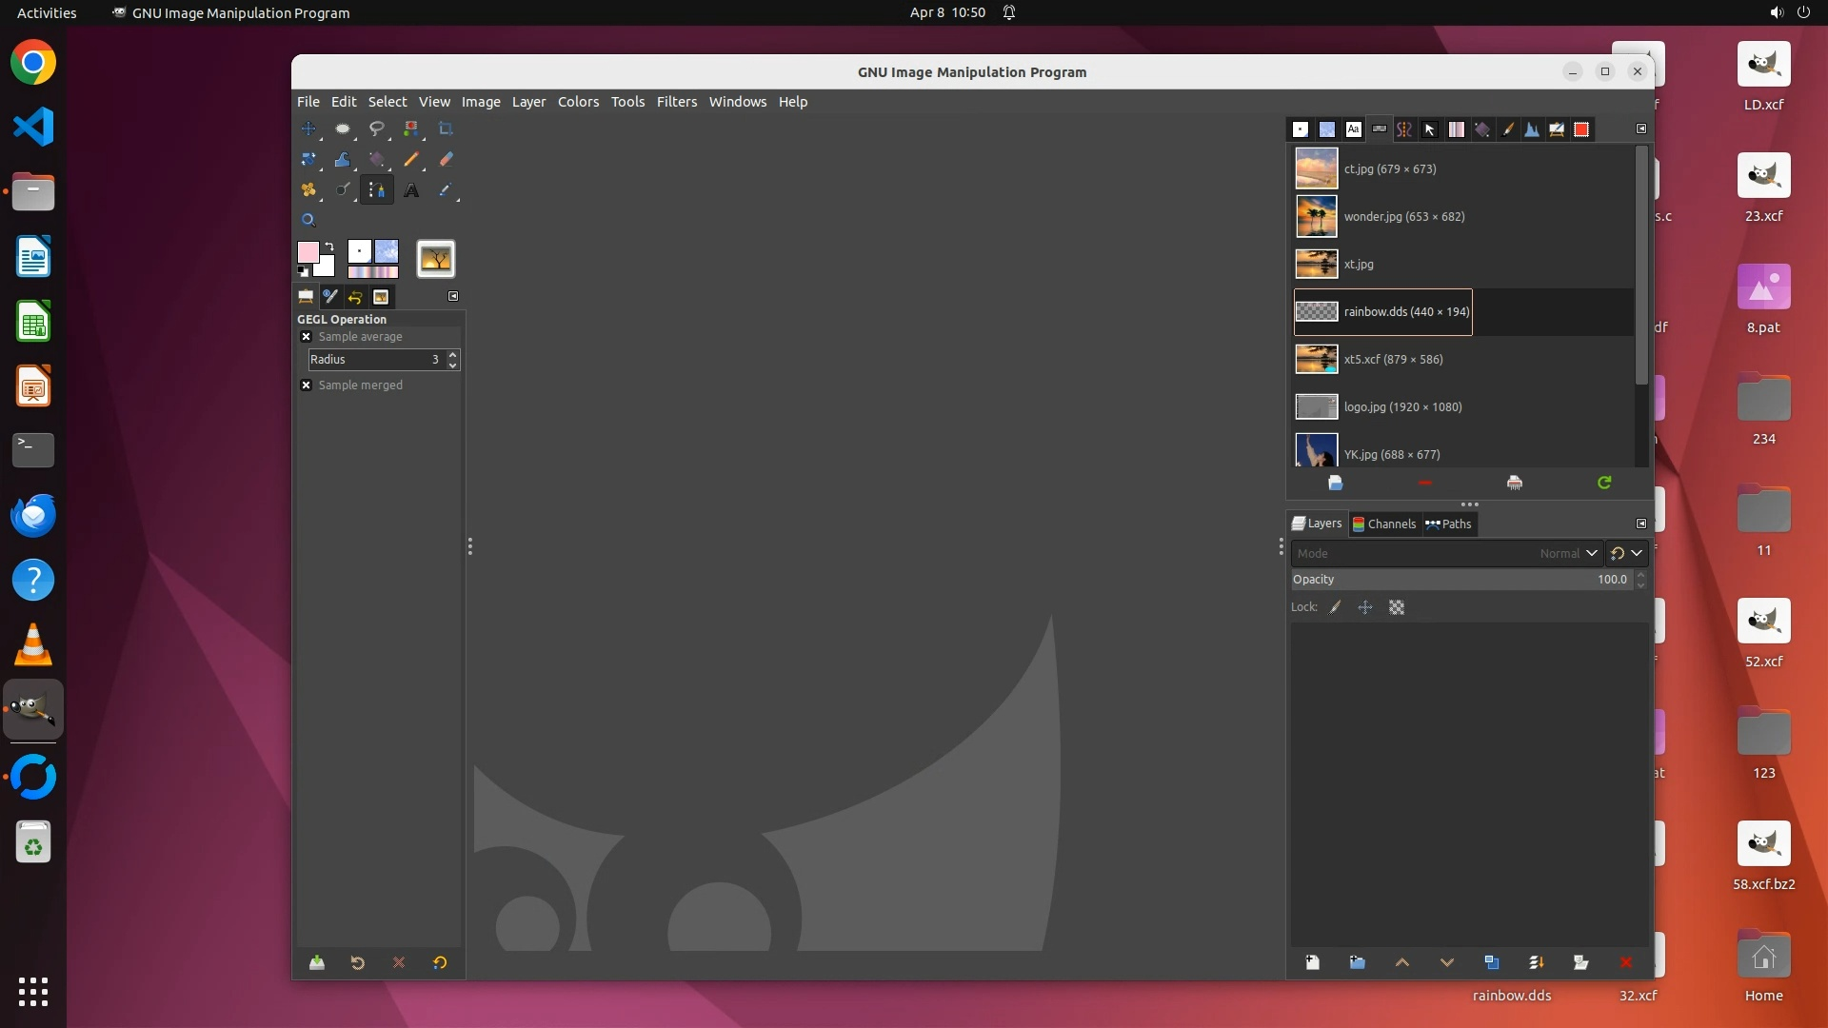Open the layers dock tab menu arrow
Image resolution: width=1828 pixels, height=1028 pixels.
tap(1640, 524)
